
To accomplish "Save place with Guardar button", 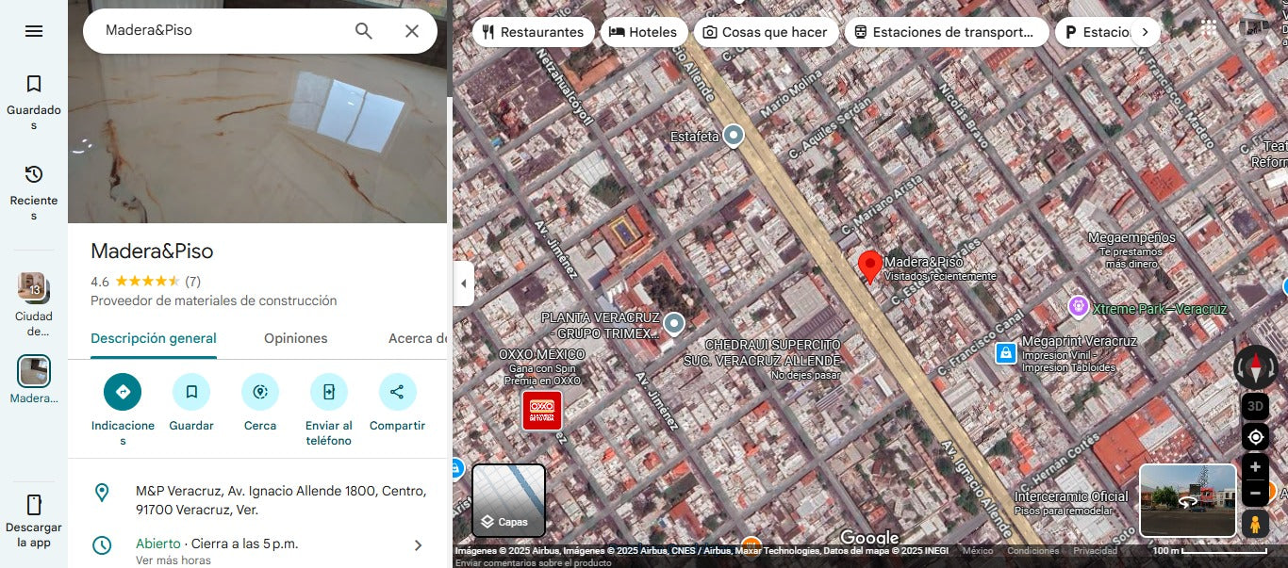I will (191, 392).
